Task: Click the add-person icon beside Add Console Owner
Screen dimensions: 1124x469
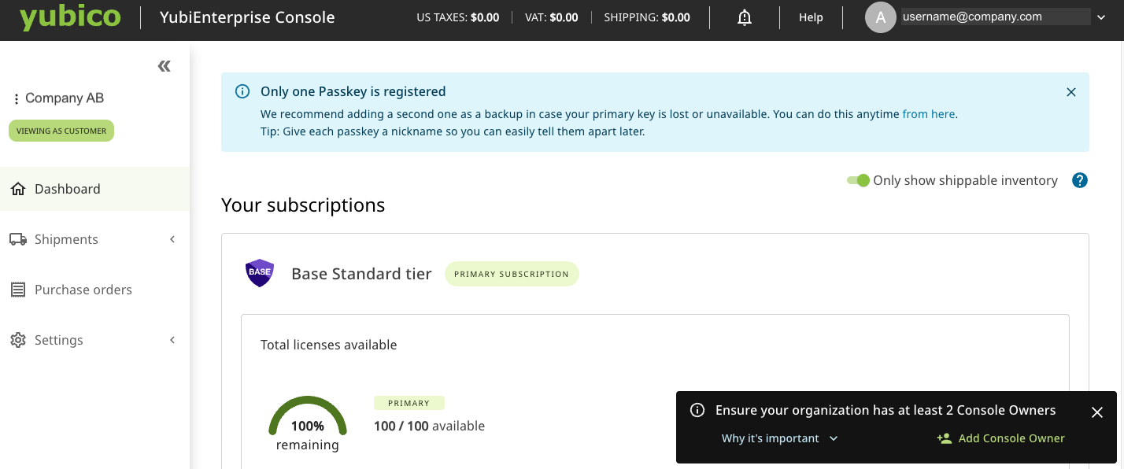Action: tap(945, 438)
